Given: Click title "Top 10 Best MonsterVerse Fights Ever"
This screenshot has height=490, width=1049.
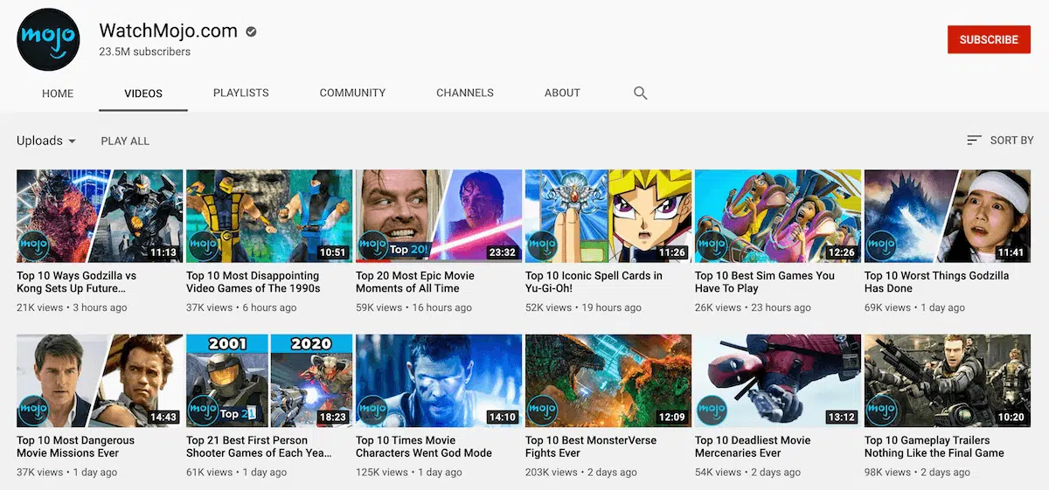Looking at the screenshot, I should pos(591,446).
